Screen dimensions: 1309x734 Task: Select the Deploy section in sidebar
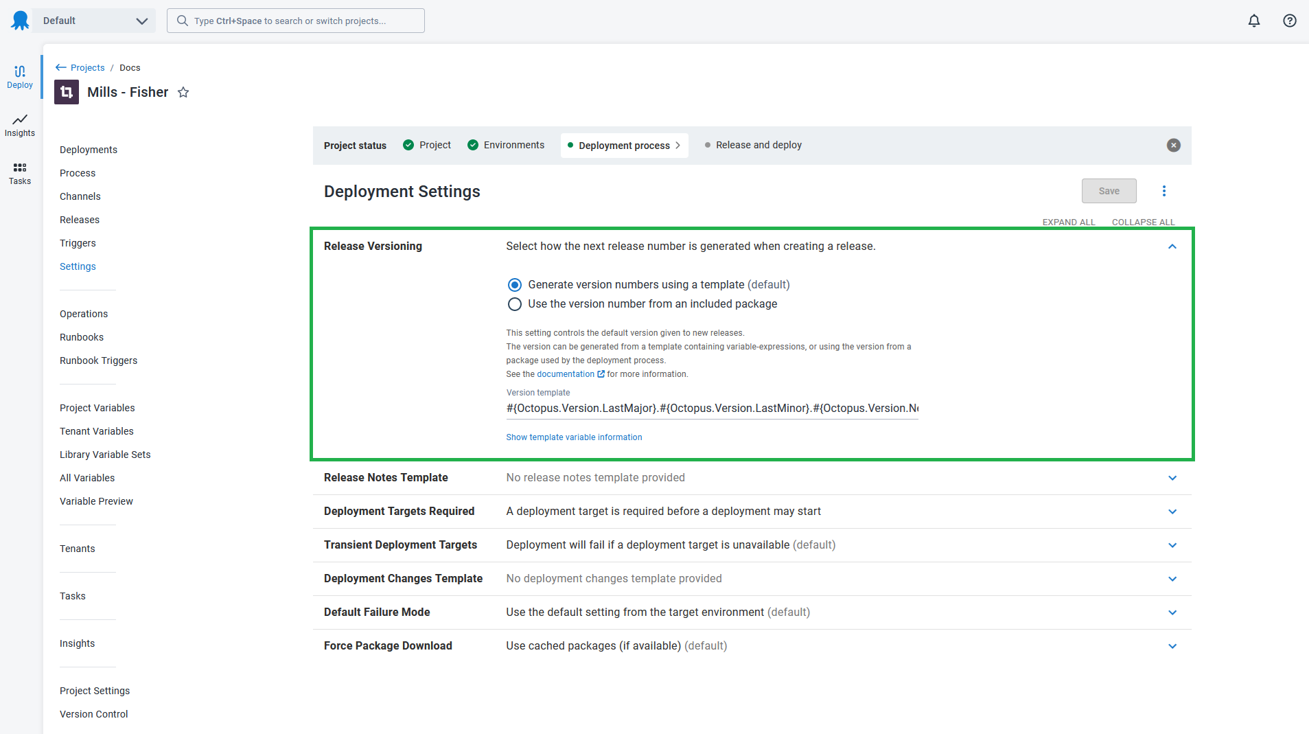(x=20, y=76)
